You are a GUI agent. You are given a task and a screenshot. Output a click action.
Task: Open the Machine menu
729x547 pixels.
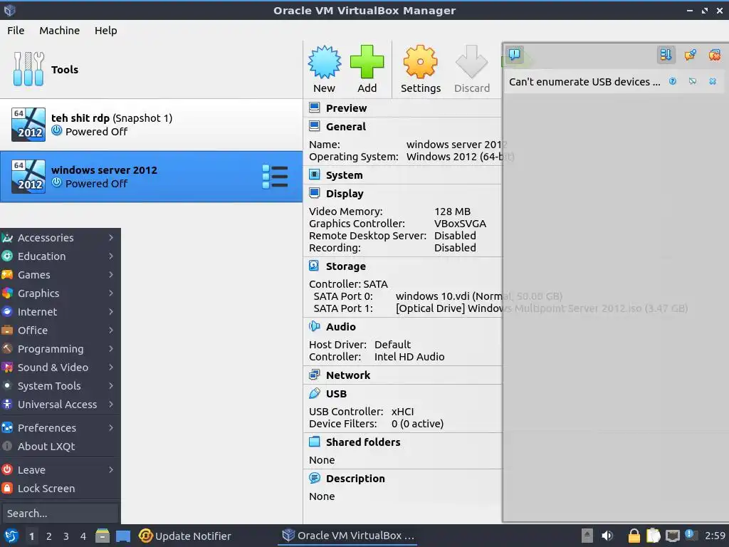[x=60, y=30]
